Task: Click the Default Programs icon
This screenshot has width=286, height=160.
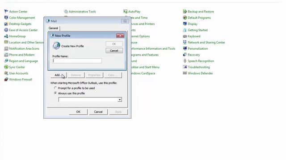Action: [x=185, y=18]
